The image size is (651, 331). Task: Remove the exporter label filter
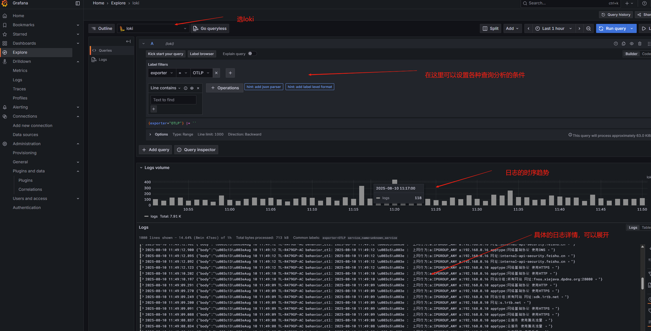tap(216, 73)
